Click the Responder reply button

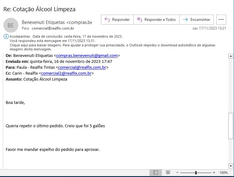pos(117,20)
